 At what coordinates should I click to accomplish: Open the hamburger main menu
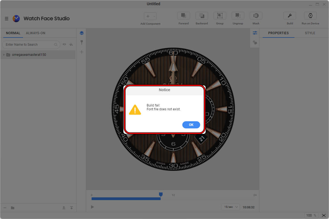[x=7, y=19]
